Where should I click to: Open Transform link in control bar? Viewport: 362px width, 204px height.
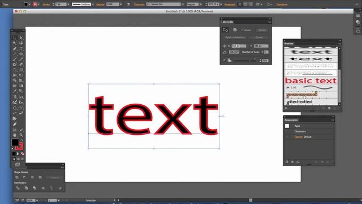pyautogui.click(x=282, y=5)
